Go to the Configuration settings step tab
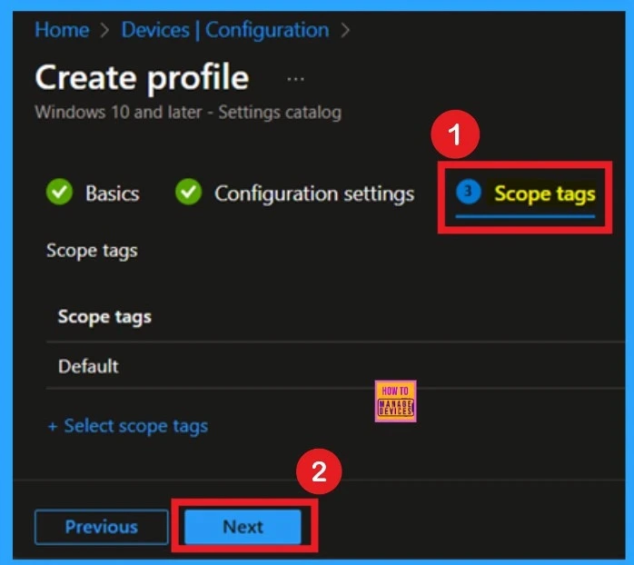 (313, 193)
